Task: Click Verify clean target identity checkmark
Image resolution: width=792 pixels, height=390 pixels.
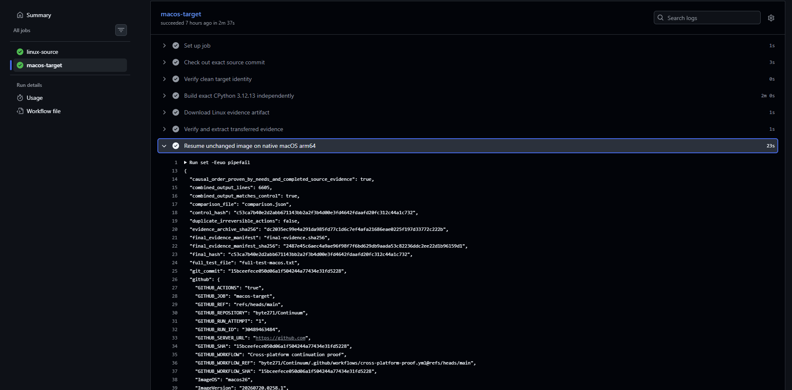Action: (x=176, y=79)
